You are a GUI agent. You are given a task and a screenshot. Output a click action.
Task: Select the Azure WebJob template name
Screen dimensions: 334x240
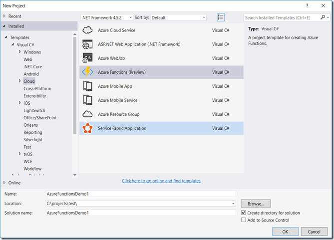tap(111, 58)
